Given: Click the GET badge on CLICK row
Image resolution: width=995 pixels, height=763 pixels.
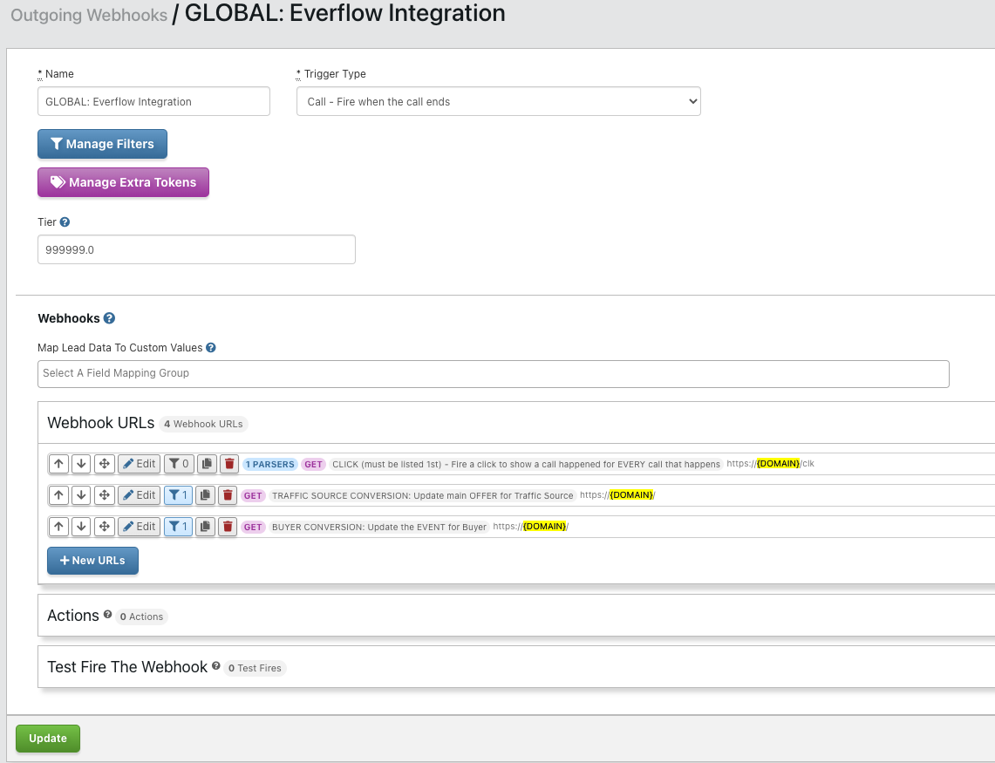Looking at the screenshot, I should tap(313, 465).
